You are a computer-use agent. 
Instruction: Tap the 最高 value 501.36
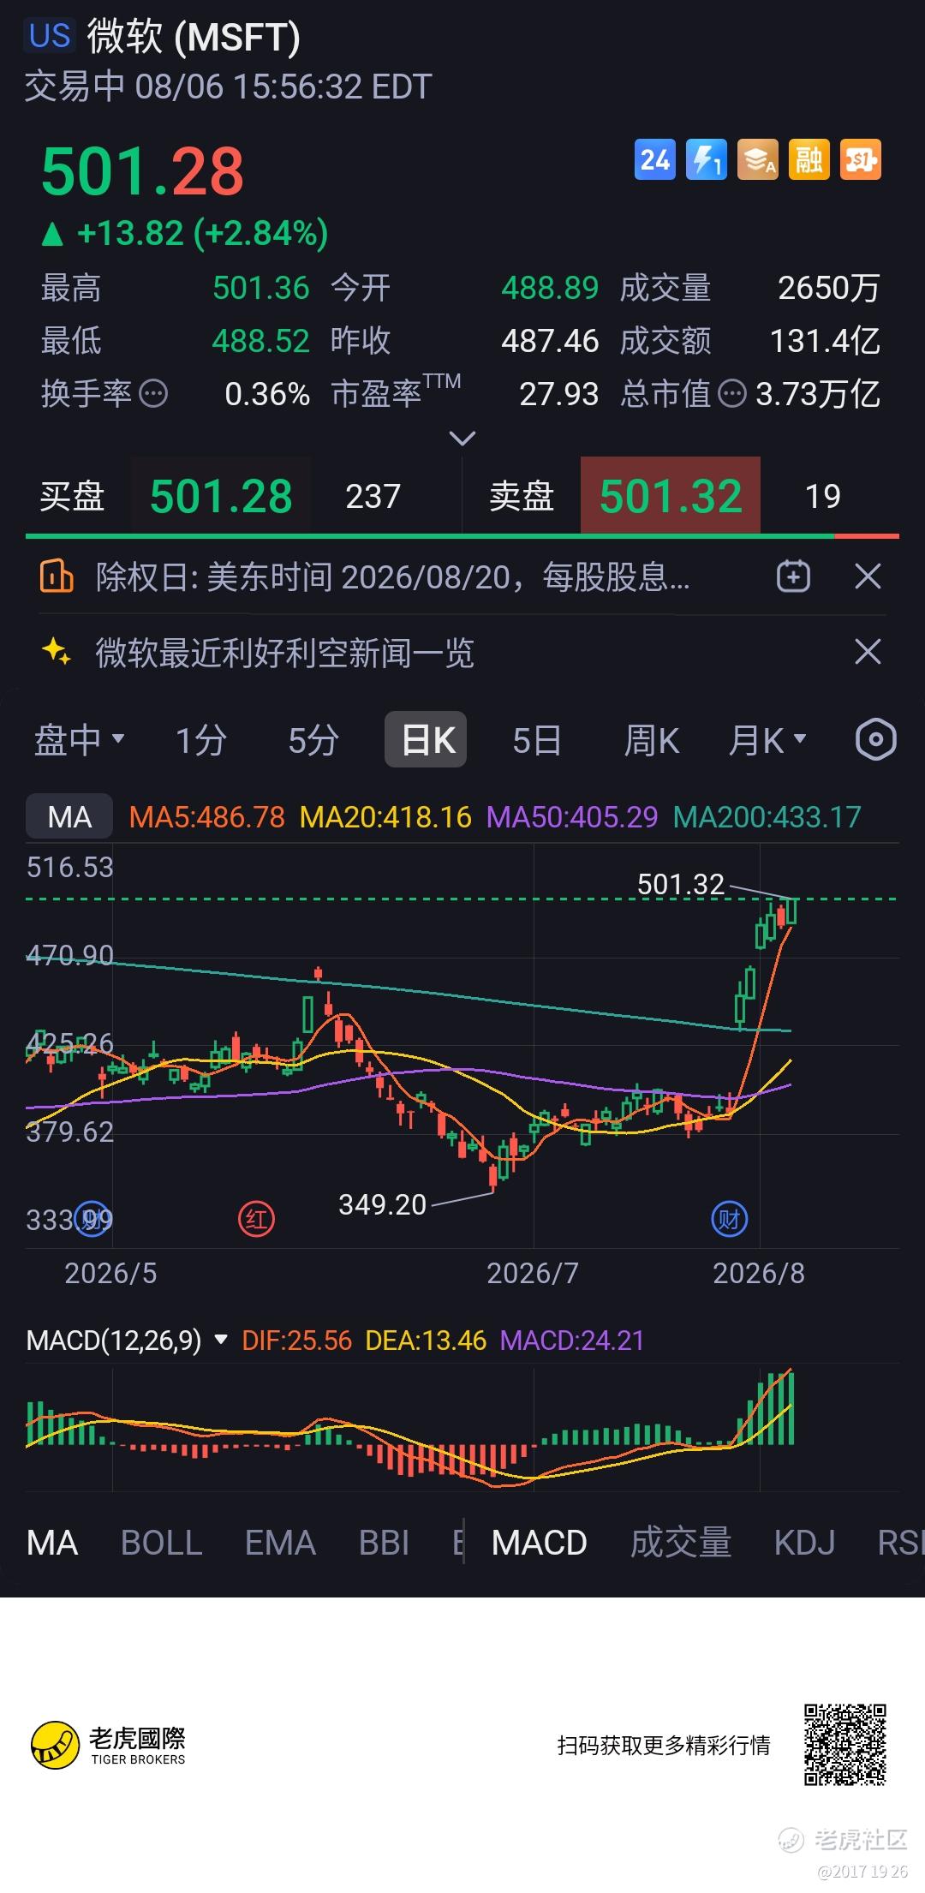pos(260,288)
